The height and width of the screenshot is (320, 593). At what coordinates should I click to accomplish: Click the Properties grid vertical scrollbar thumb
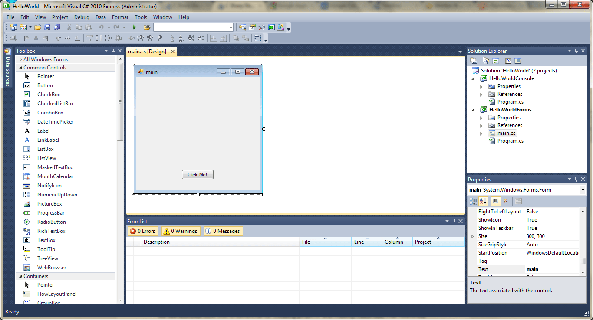point(583,261)
